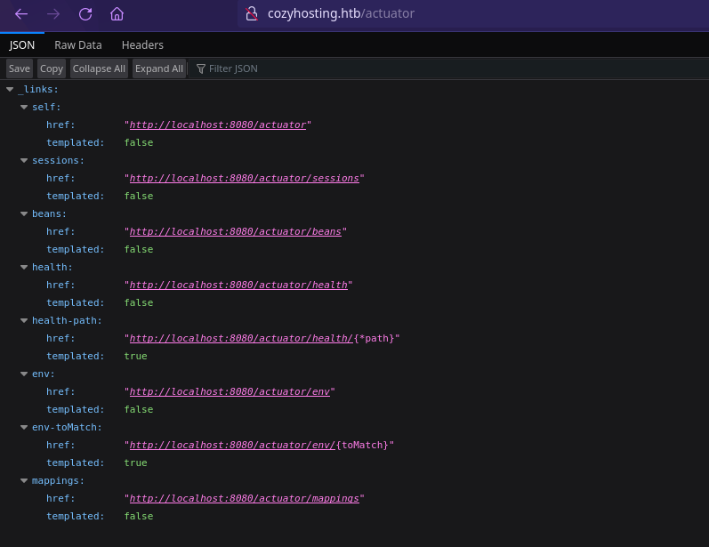Viewport: 709px width, 547px height.
Task: Click the Expand All button
Action: pos(159,68)
